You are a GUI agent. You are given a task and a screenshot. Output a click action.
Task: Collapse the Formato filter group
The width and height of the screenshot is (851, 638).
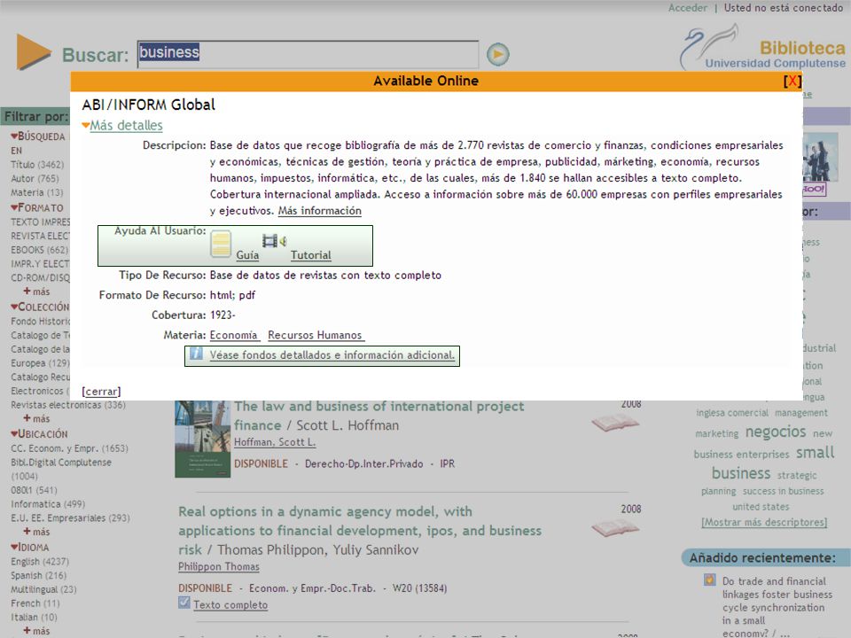(x=14, y=207)
